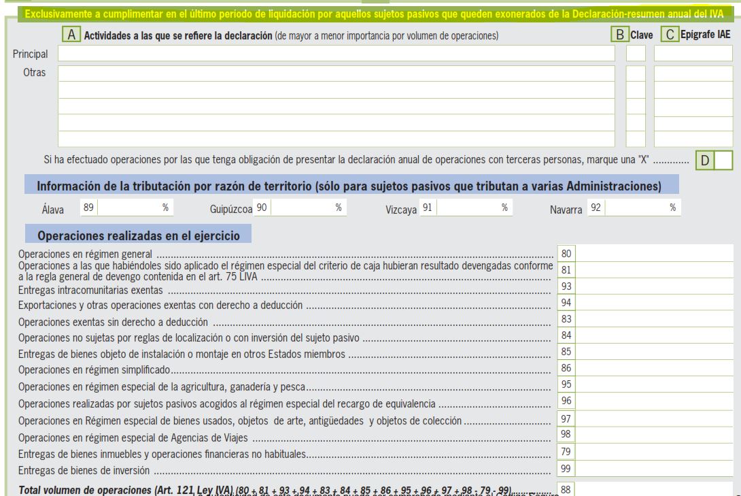Viewport: 741px width, 496px height.
Task: Click the first Otras activity description row
Action: click(x=336, y=73)
